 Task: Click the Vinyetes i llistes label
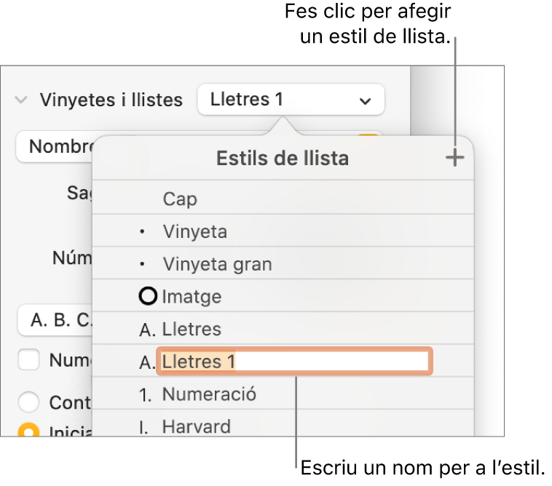(111, 100)
